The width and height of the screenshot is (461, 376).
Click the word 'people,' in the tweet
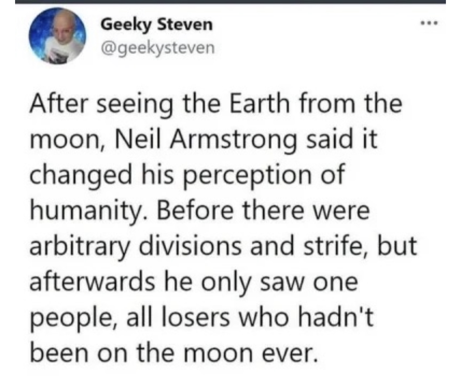coord(74,318)
